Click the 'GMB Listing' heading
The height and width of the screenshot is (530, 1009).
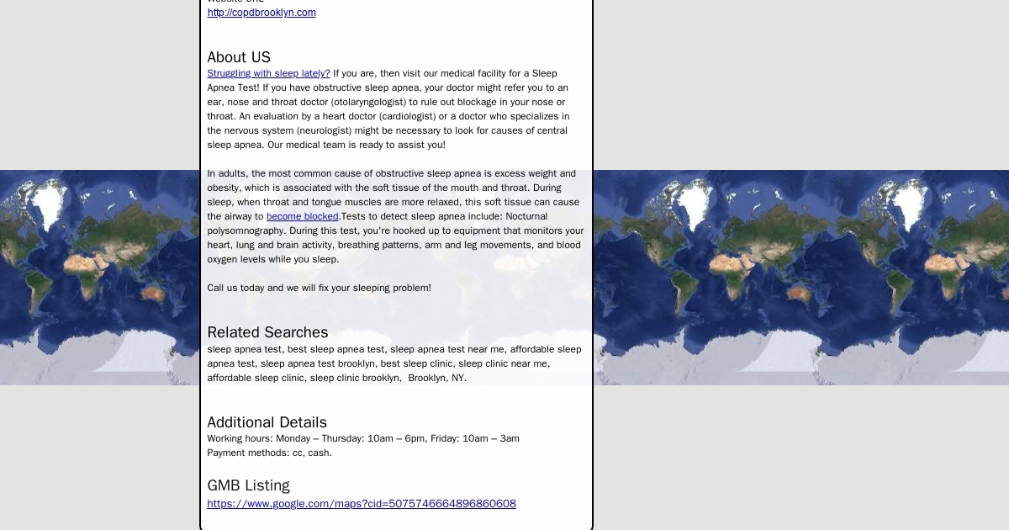248,485
